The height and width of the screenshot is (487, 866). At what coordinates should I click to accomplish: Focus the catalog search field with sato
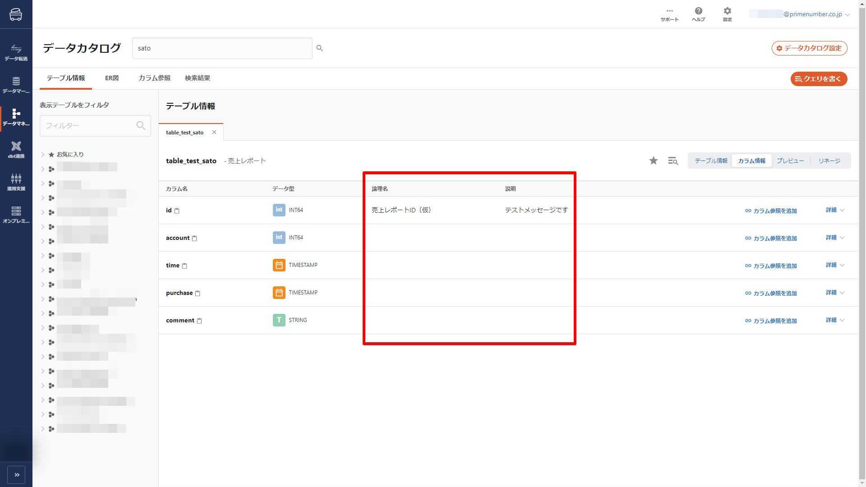[222, 48]
